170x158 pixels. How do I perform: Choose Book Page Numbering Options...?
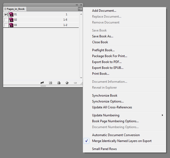click(115, 121)
